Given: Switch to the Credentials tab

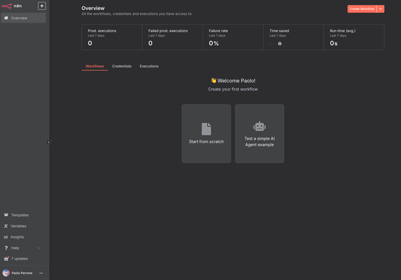Looking at the screenshot, I should click(122, 66).
